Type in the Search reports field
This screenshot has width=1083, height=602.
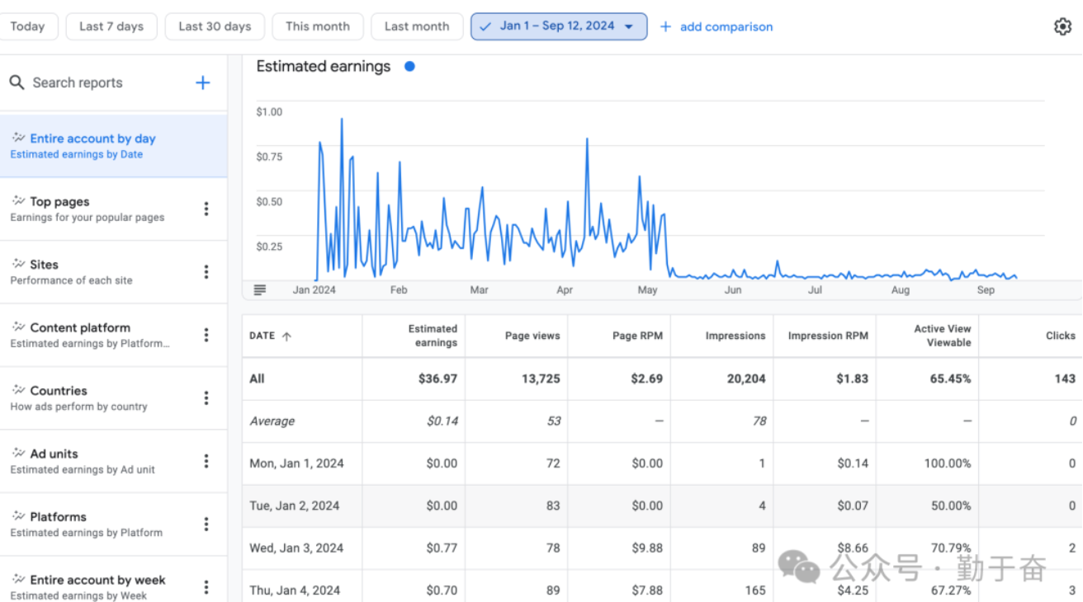99,82
